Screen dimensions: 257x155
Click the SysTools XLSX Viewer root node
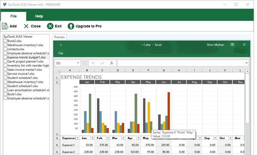pyautogui.click(x=18, y=36)
